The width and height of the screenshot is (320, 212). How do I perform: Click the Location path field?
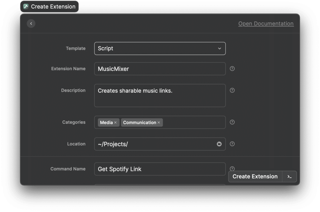click(x=153, y=144)
